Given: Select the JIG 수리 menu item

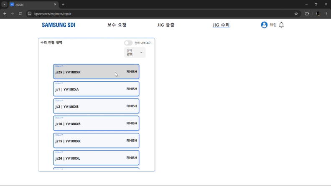Looking at the screenshot, I should pyautogui.click(x=221, y=25).
